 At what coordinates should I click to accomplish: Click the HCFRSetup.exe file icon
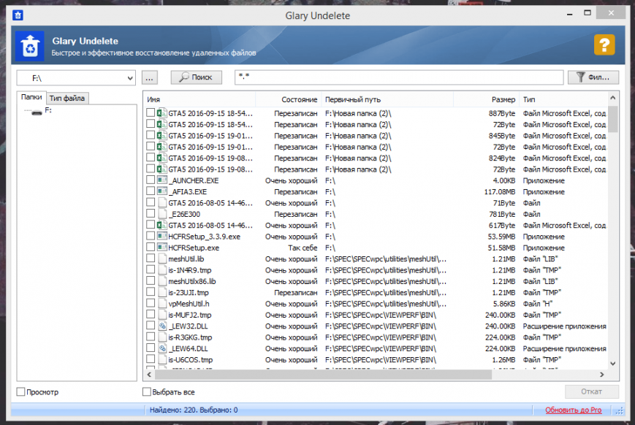pyautogui.click(x=162, y=247)
